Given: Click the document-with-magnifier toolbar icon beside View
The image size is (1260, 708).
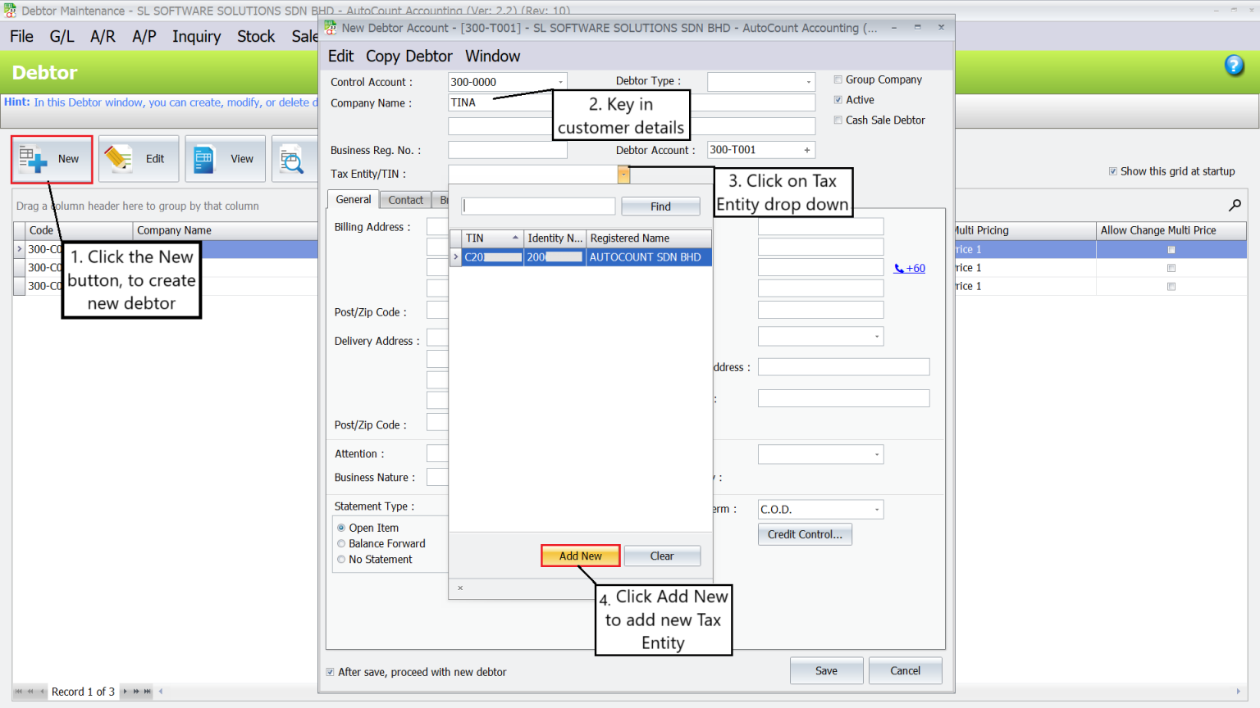Looking at the screenshot, I should click(293, 159).
